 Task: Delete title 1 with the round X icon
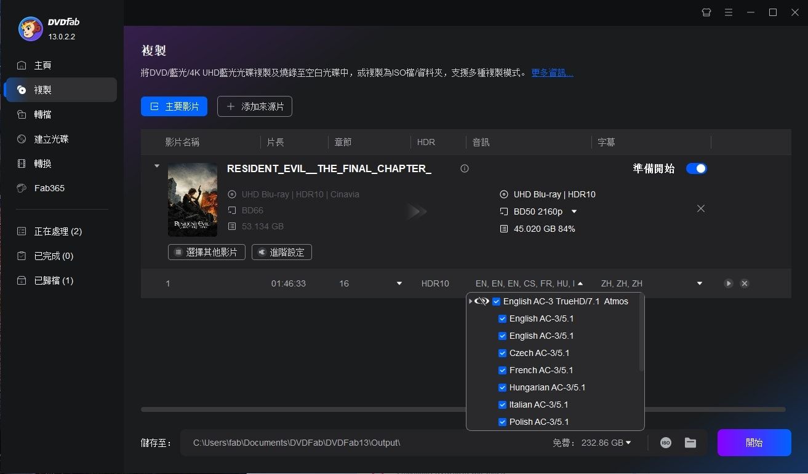(745, 283)
